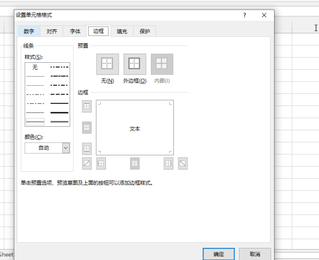
Task: Pick the slanted dash-dot line style
Action: coord(59,76)
